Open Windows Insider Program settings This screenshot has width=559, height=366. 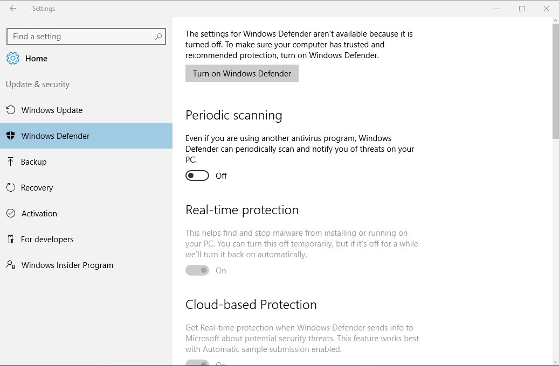(x=67, y=265)
